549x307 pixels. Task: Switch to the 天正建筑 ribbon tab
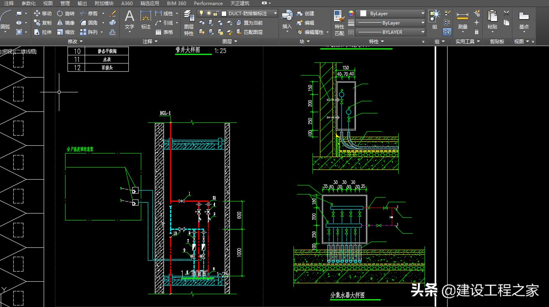(x=240, y=3)
